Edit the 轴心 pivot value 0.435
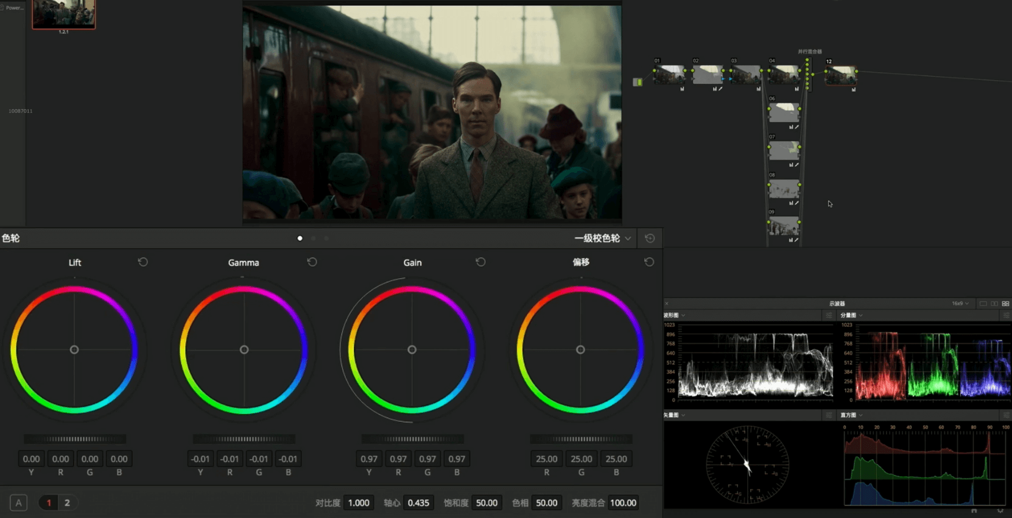The image size is (1012, 518). 418,503
